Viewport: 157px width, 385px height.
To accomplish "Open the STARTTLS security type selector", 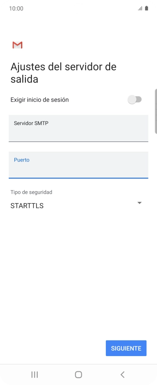I will coord(76,206).
